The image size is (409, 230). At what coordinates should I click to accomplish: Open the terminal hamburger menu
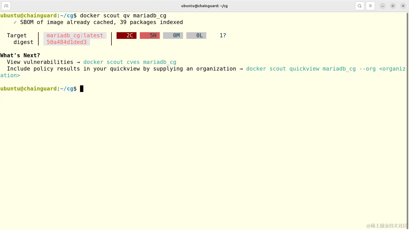pos(370,6)
